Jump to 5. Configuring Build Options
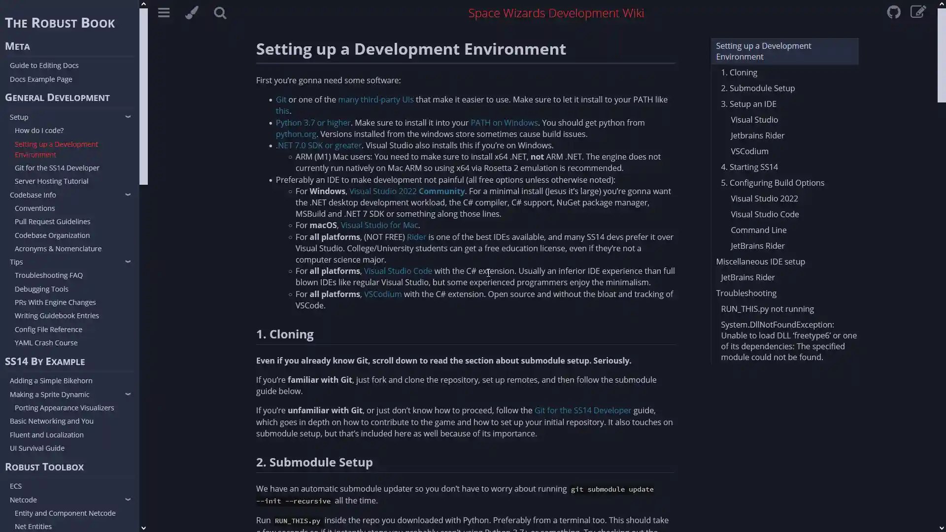This screenshot has height=532, width=946. [x=772, y=183]
